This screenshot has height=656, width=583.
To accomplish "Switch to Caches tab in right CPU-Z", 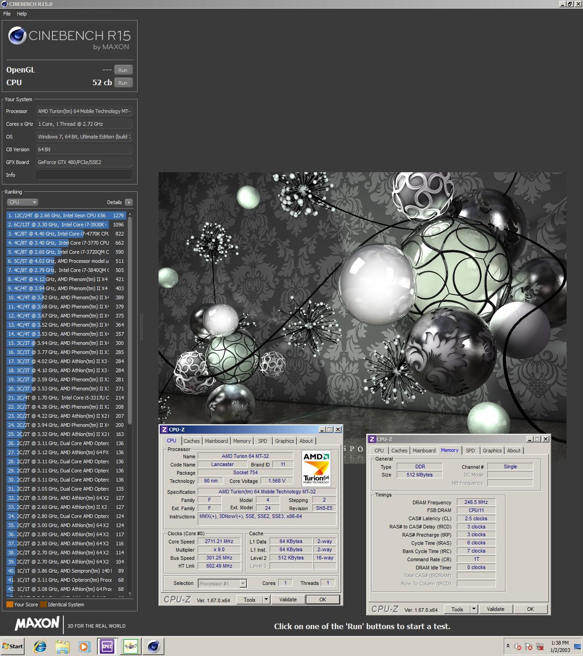I will pyautogui.click(x=399, y=451).
